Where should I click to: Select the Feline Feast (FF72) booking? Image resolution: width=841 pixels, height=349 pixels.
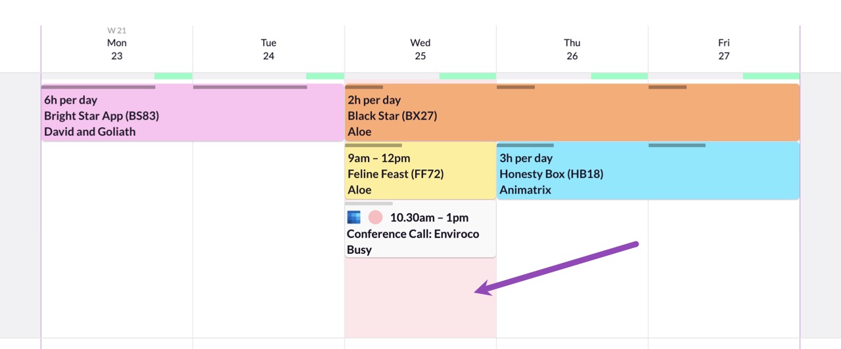(x=420, y=171)
